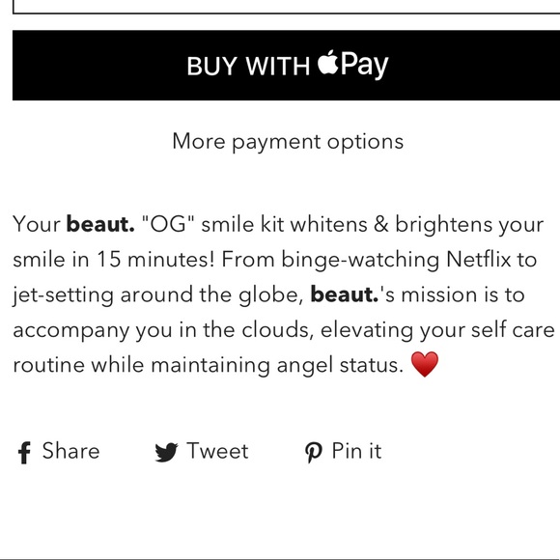Click the Tweet label

click(217, 451)
